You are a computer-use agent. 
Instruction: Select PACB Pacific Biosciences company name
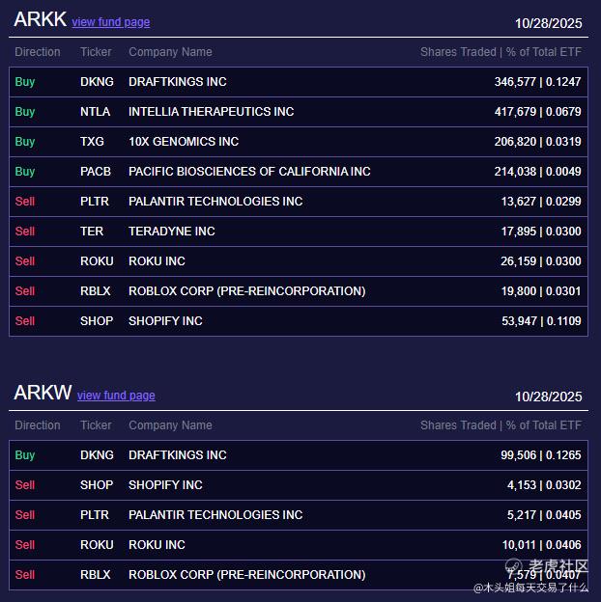click(x=249, y=172)
